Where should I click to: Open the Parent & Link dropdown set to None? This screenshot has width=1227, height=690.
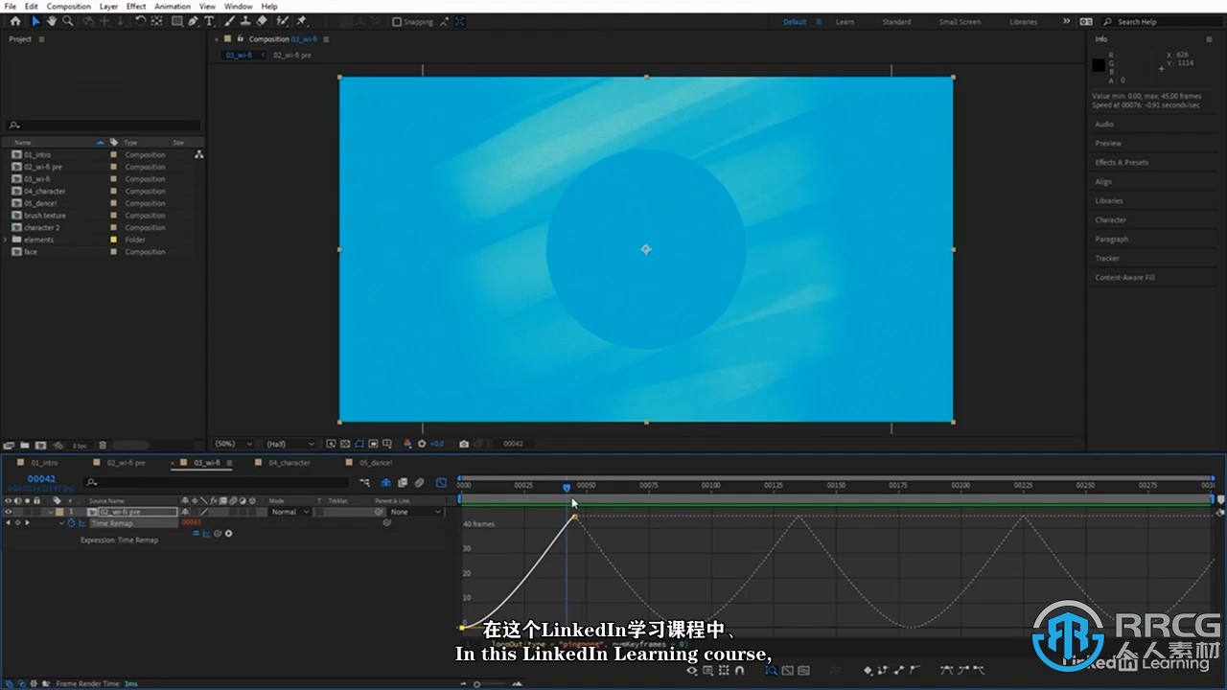pos(416,512)
